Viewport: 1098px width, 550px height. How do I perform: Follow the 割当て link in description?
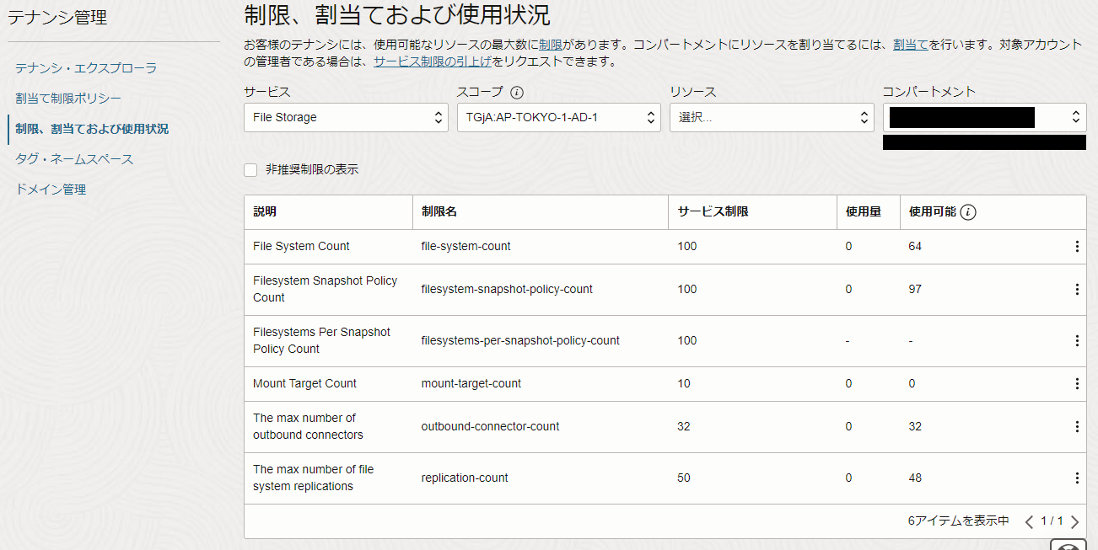(910, 44)
